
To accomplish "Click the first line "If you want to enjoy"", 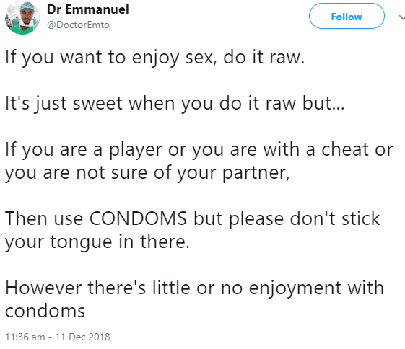I will 155,58.
